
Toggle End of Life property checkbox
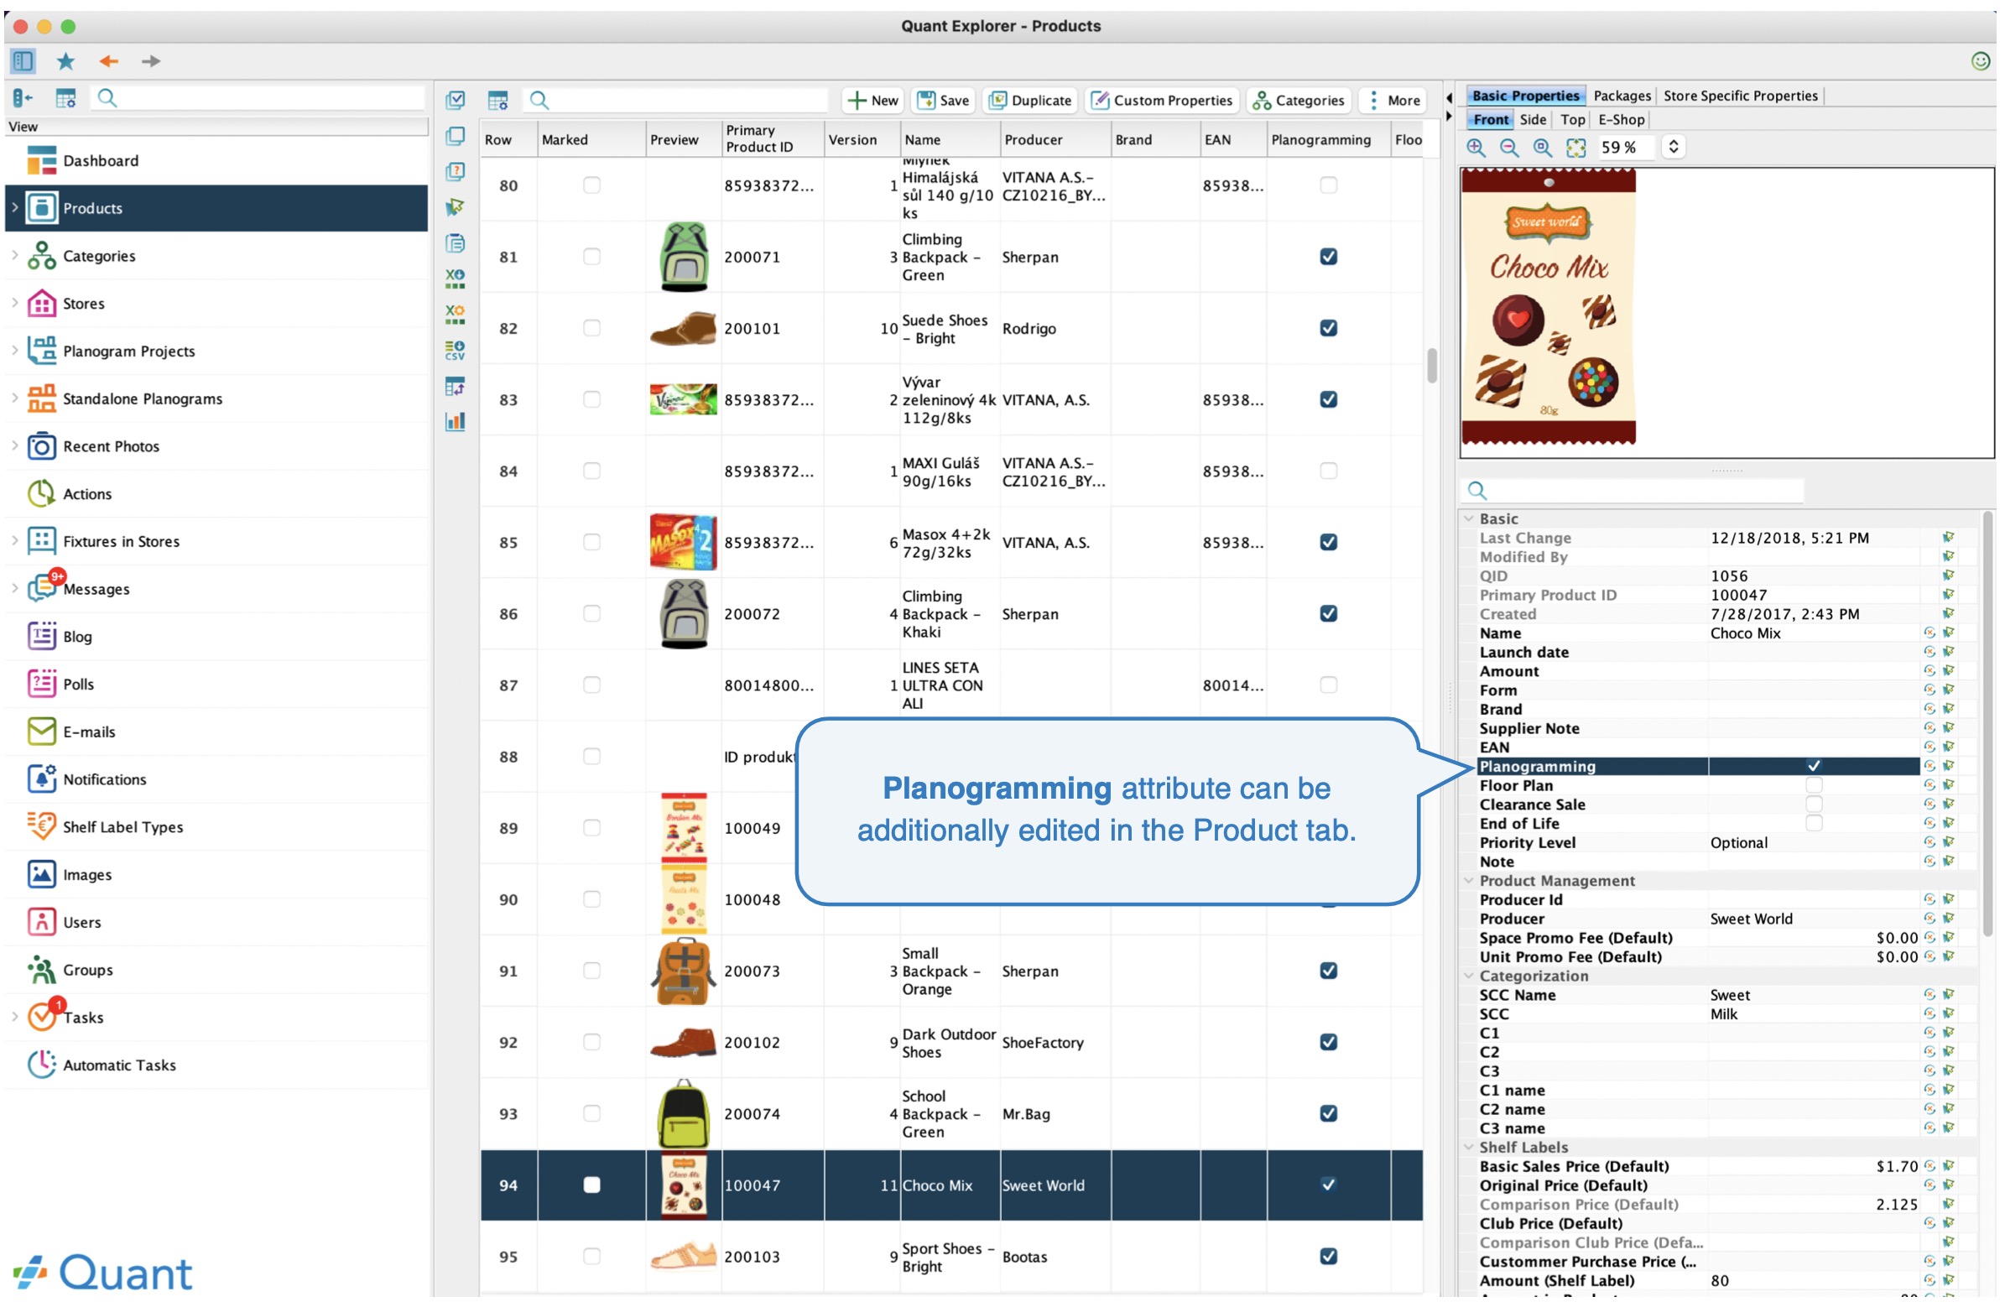tap(1814, 823)
